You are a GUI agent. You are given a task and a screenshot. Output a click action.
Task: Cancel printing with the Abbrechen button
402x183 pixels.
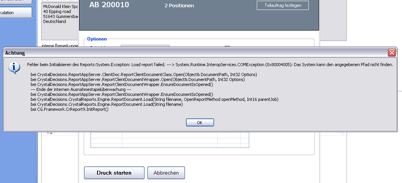pos(166,173)
